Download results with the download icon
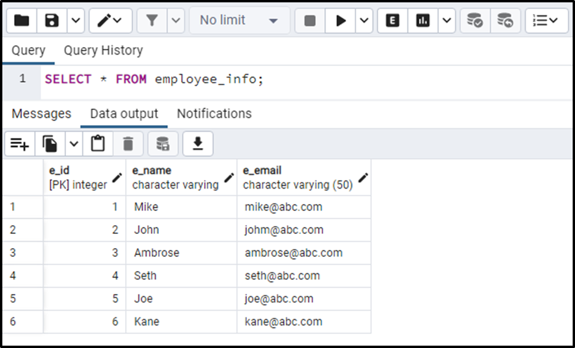Viewport: 575px width, 348px height. [198, 144]
